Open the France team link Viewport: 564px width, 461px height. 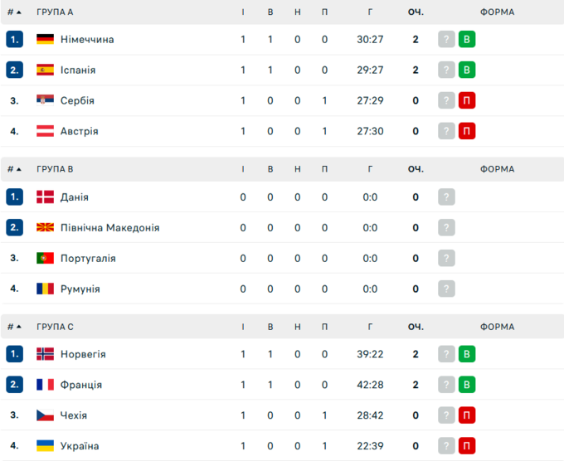(81, 385)
